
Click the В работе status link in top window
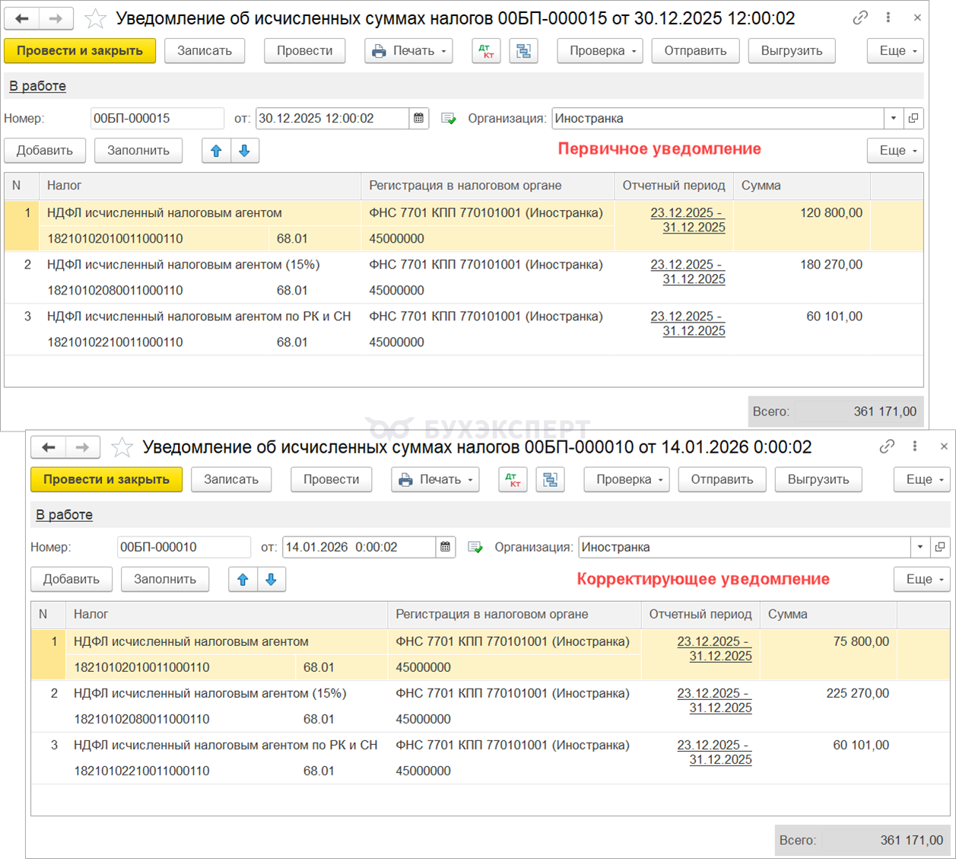pos(37,86)
